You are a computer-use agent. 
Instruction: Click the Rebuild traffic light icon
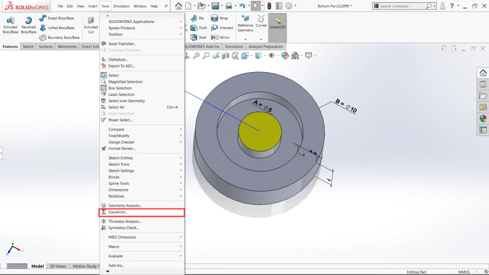click(269, 6)
